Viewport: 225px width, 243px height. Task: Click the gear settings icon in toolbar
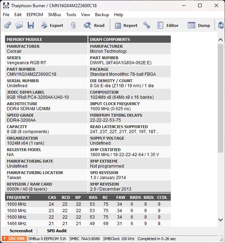coord(8,25)
